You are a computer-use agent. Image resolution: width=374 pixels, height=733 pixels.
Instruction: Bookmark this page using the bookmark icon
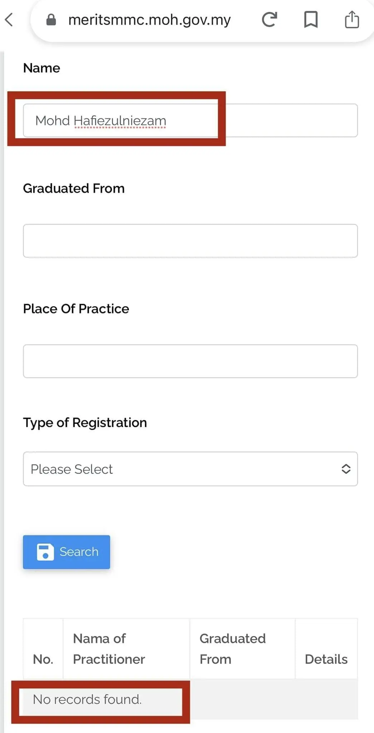(311, 20)
